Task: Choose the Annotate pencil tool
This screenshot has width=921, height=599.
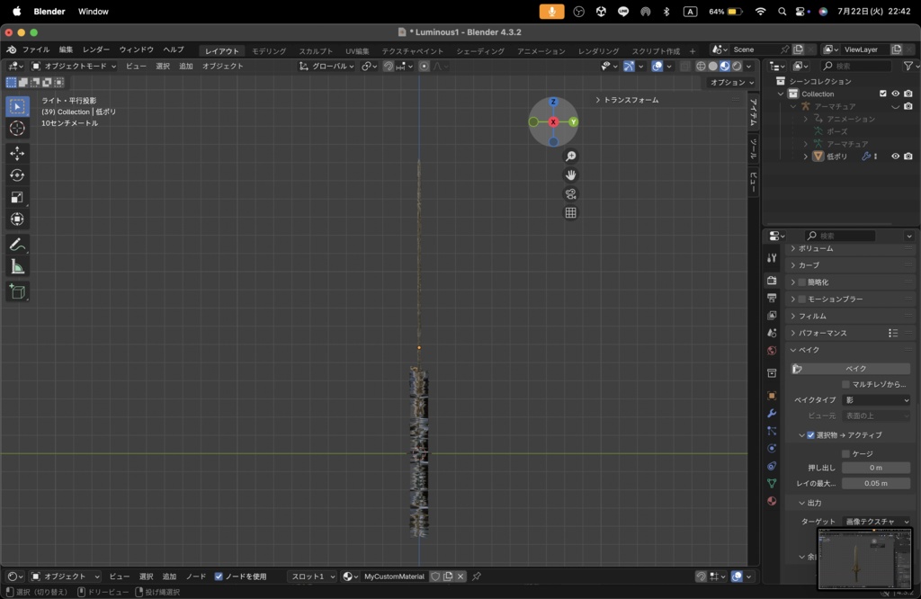Action: click(x=17, y=245)
